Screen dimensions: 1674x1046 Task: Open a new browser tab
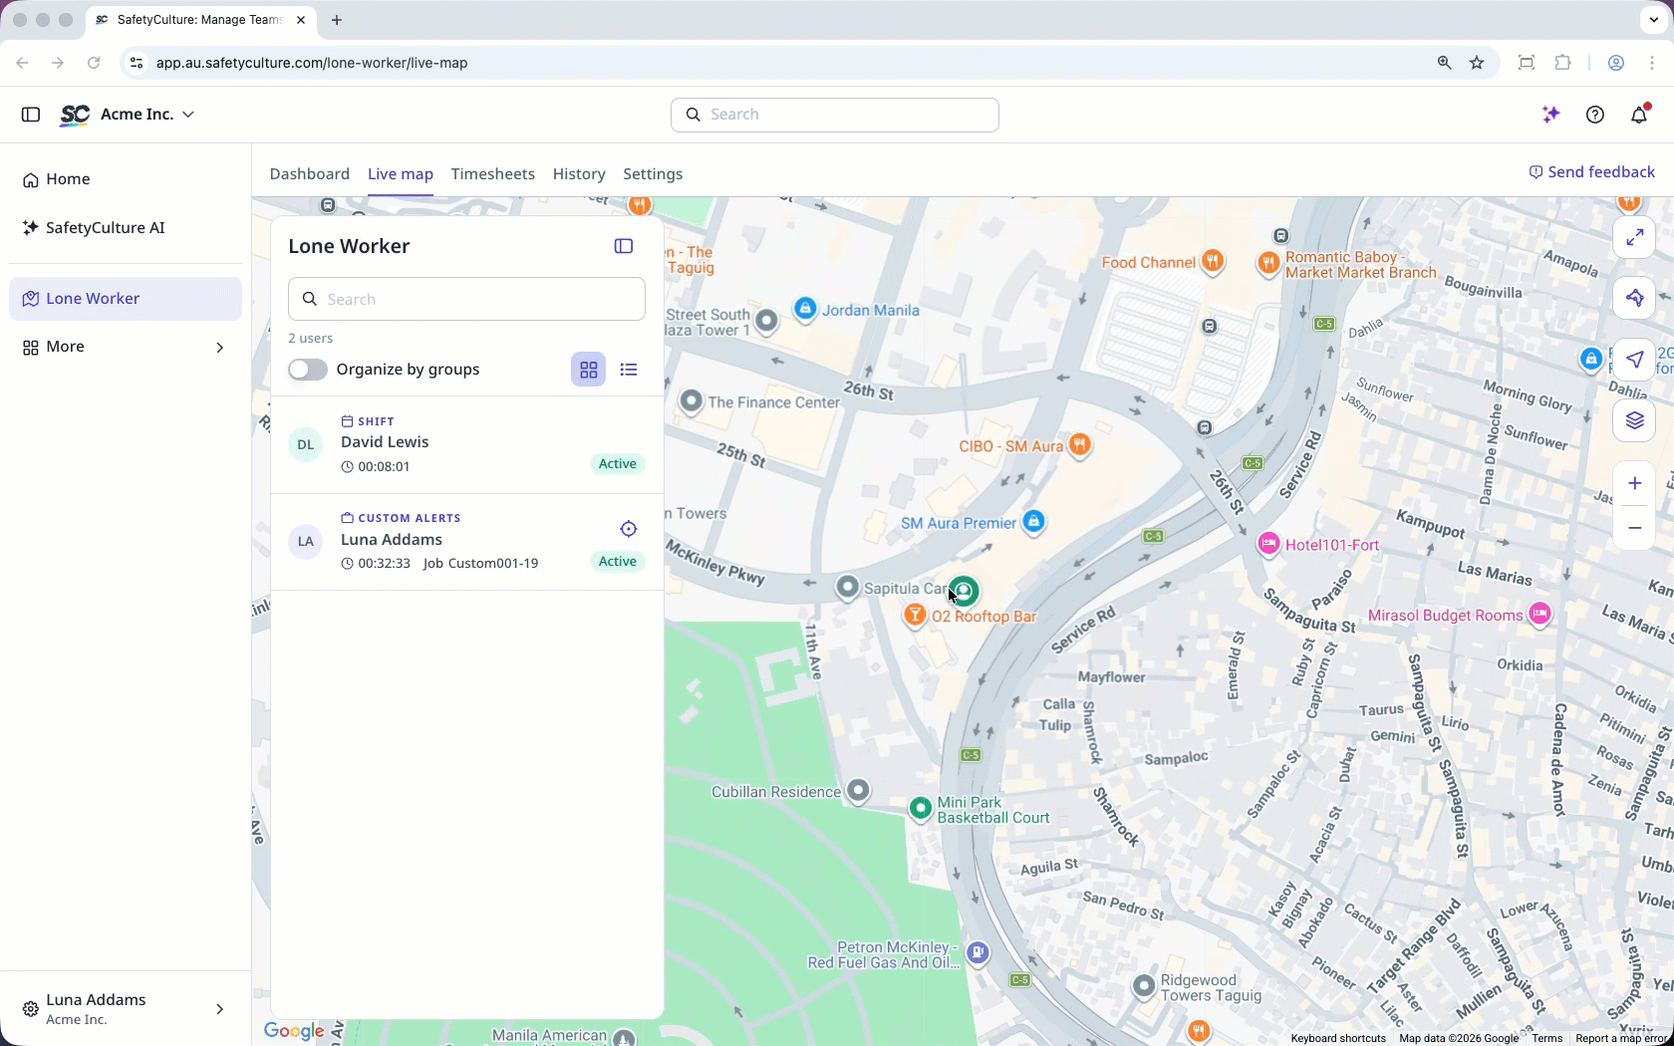[337, 20]
